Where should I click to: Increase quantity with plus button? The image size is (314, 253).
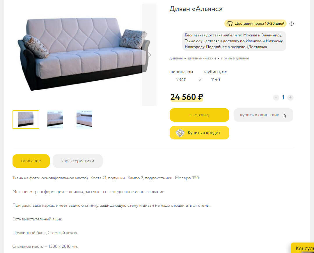290,98
